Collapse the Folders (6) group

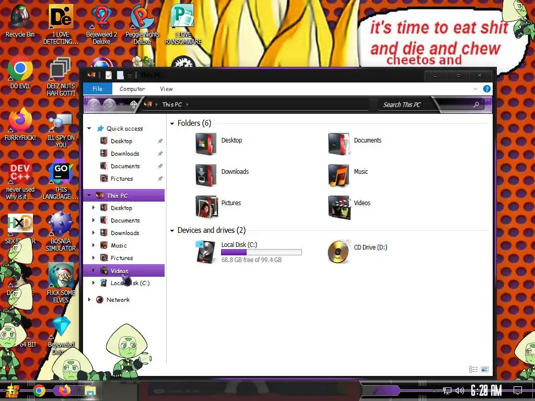(x=172, y=123)
